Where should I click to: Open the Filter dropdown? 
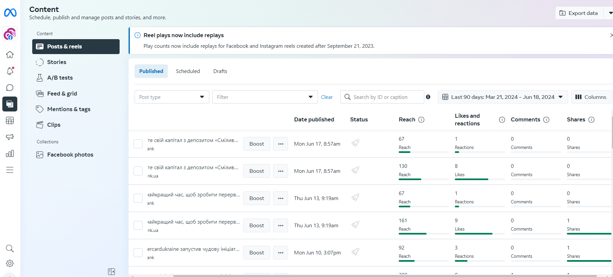[265, 97]
